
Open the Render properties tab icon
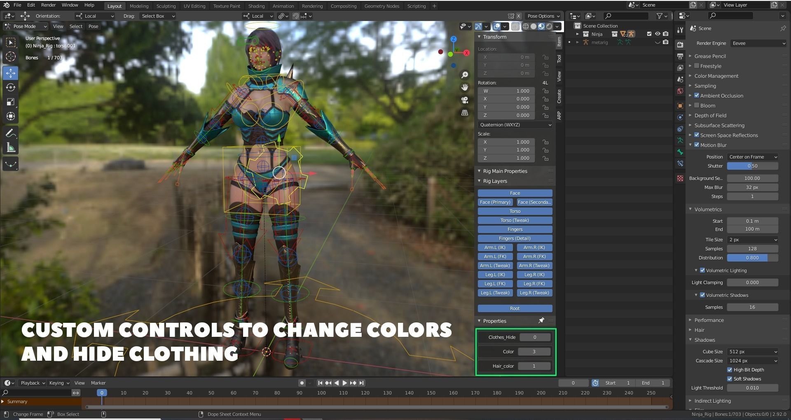[x=680, y=44]
